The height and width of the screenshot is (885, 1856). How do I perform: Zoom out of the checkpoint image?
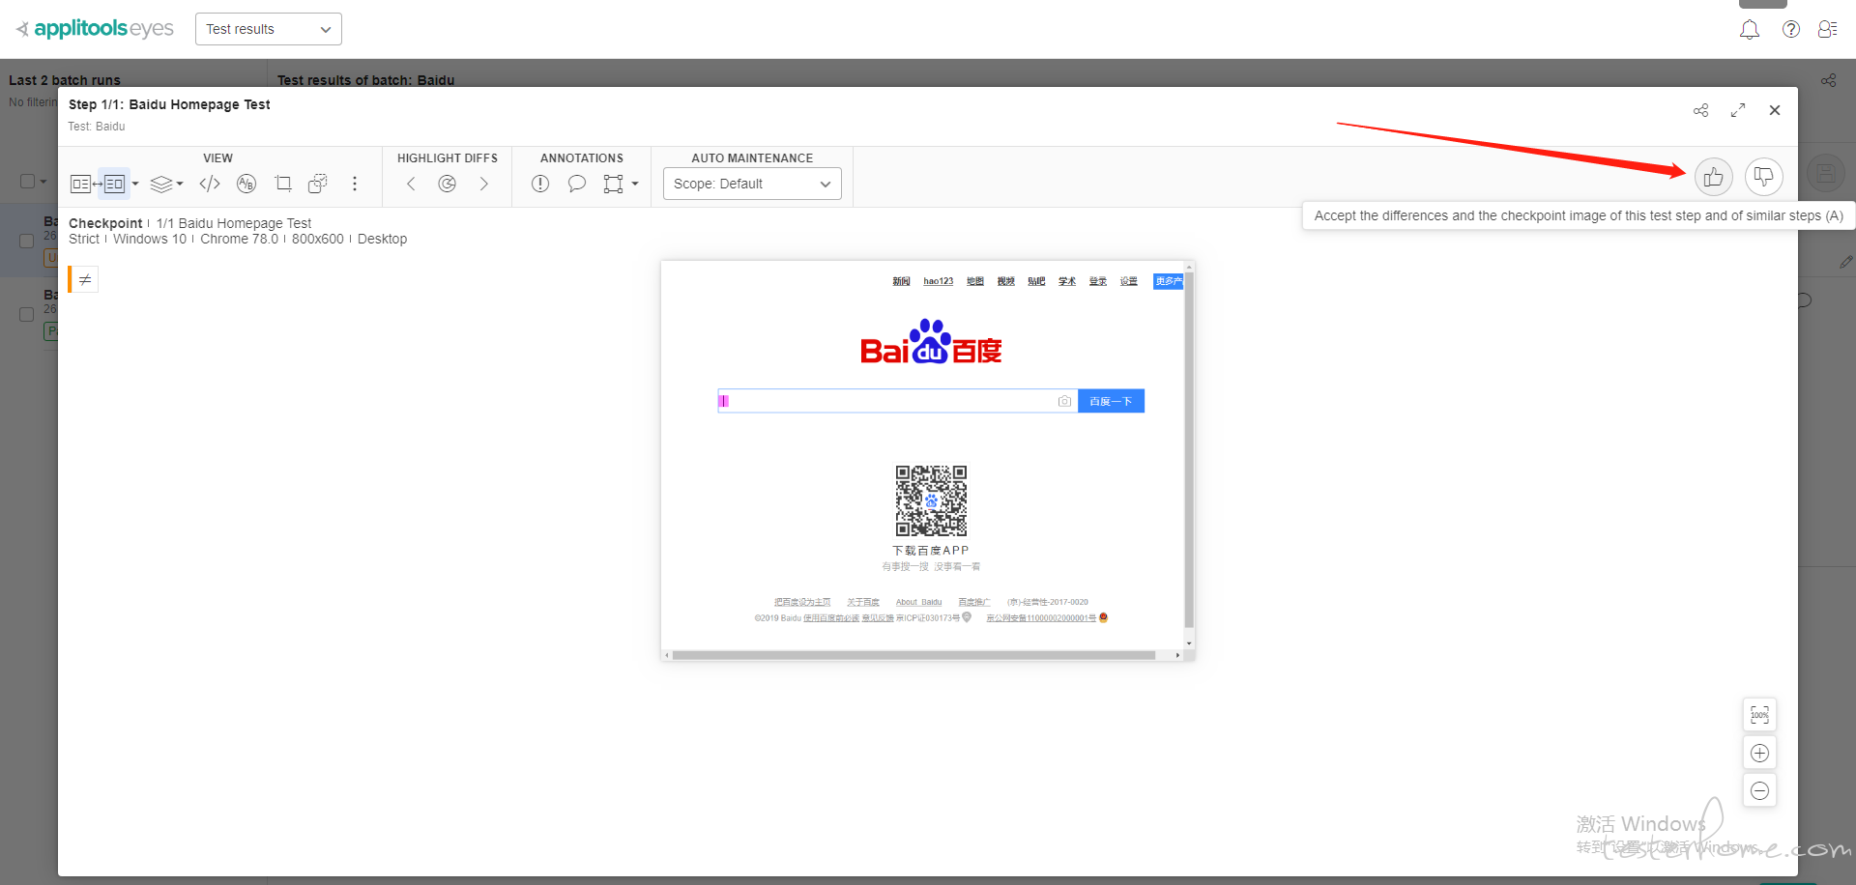click(1760, 790)
